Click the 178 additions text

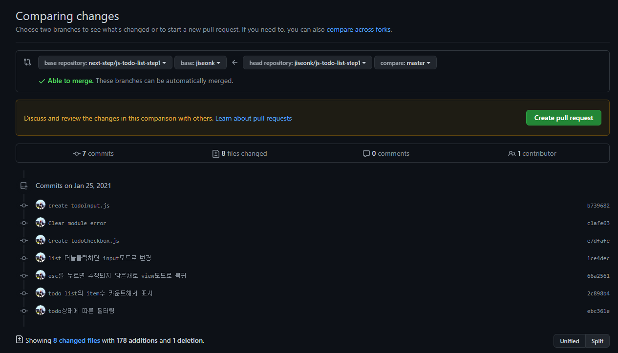pos(137,340)
